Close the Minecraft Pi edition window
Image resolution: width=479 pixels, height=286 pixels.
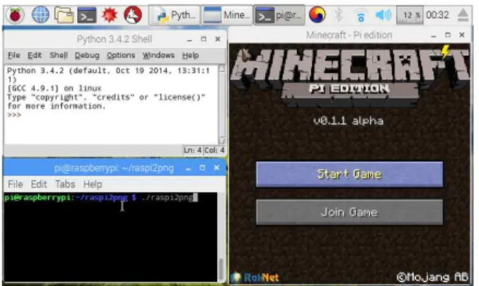462,35
